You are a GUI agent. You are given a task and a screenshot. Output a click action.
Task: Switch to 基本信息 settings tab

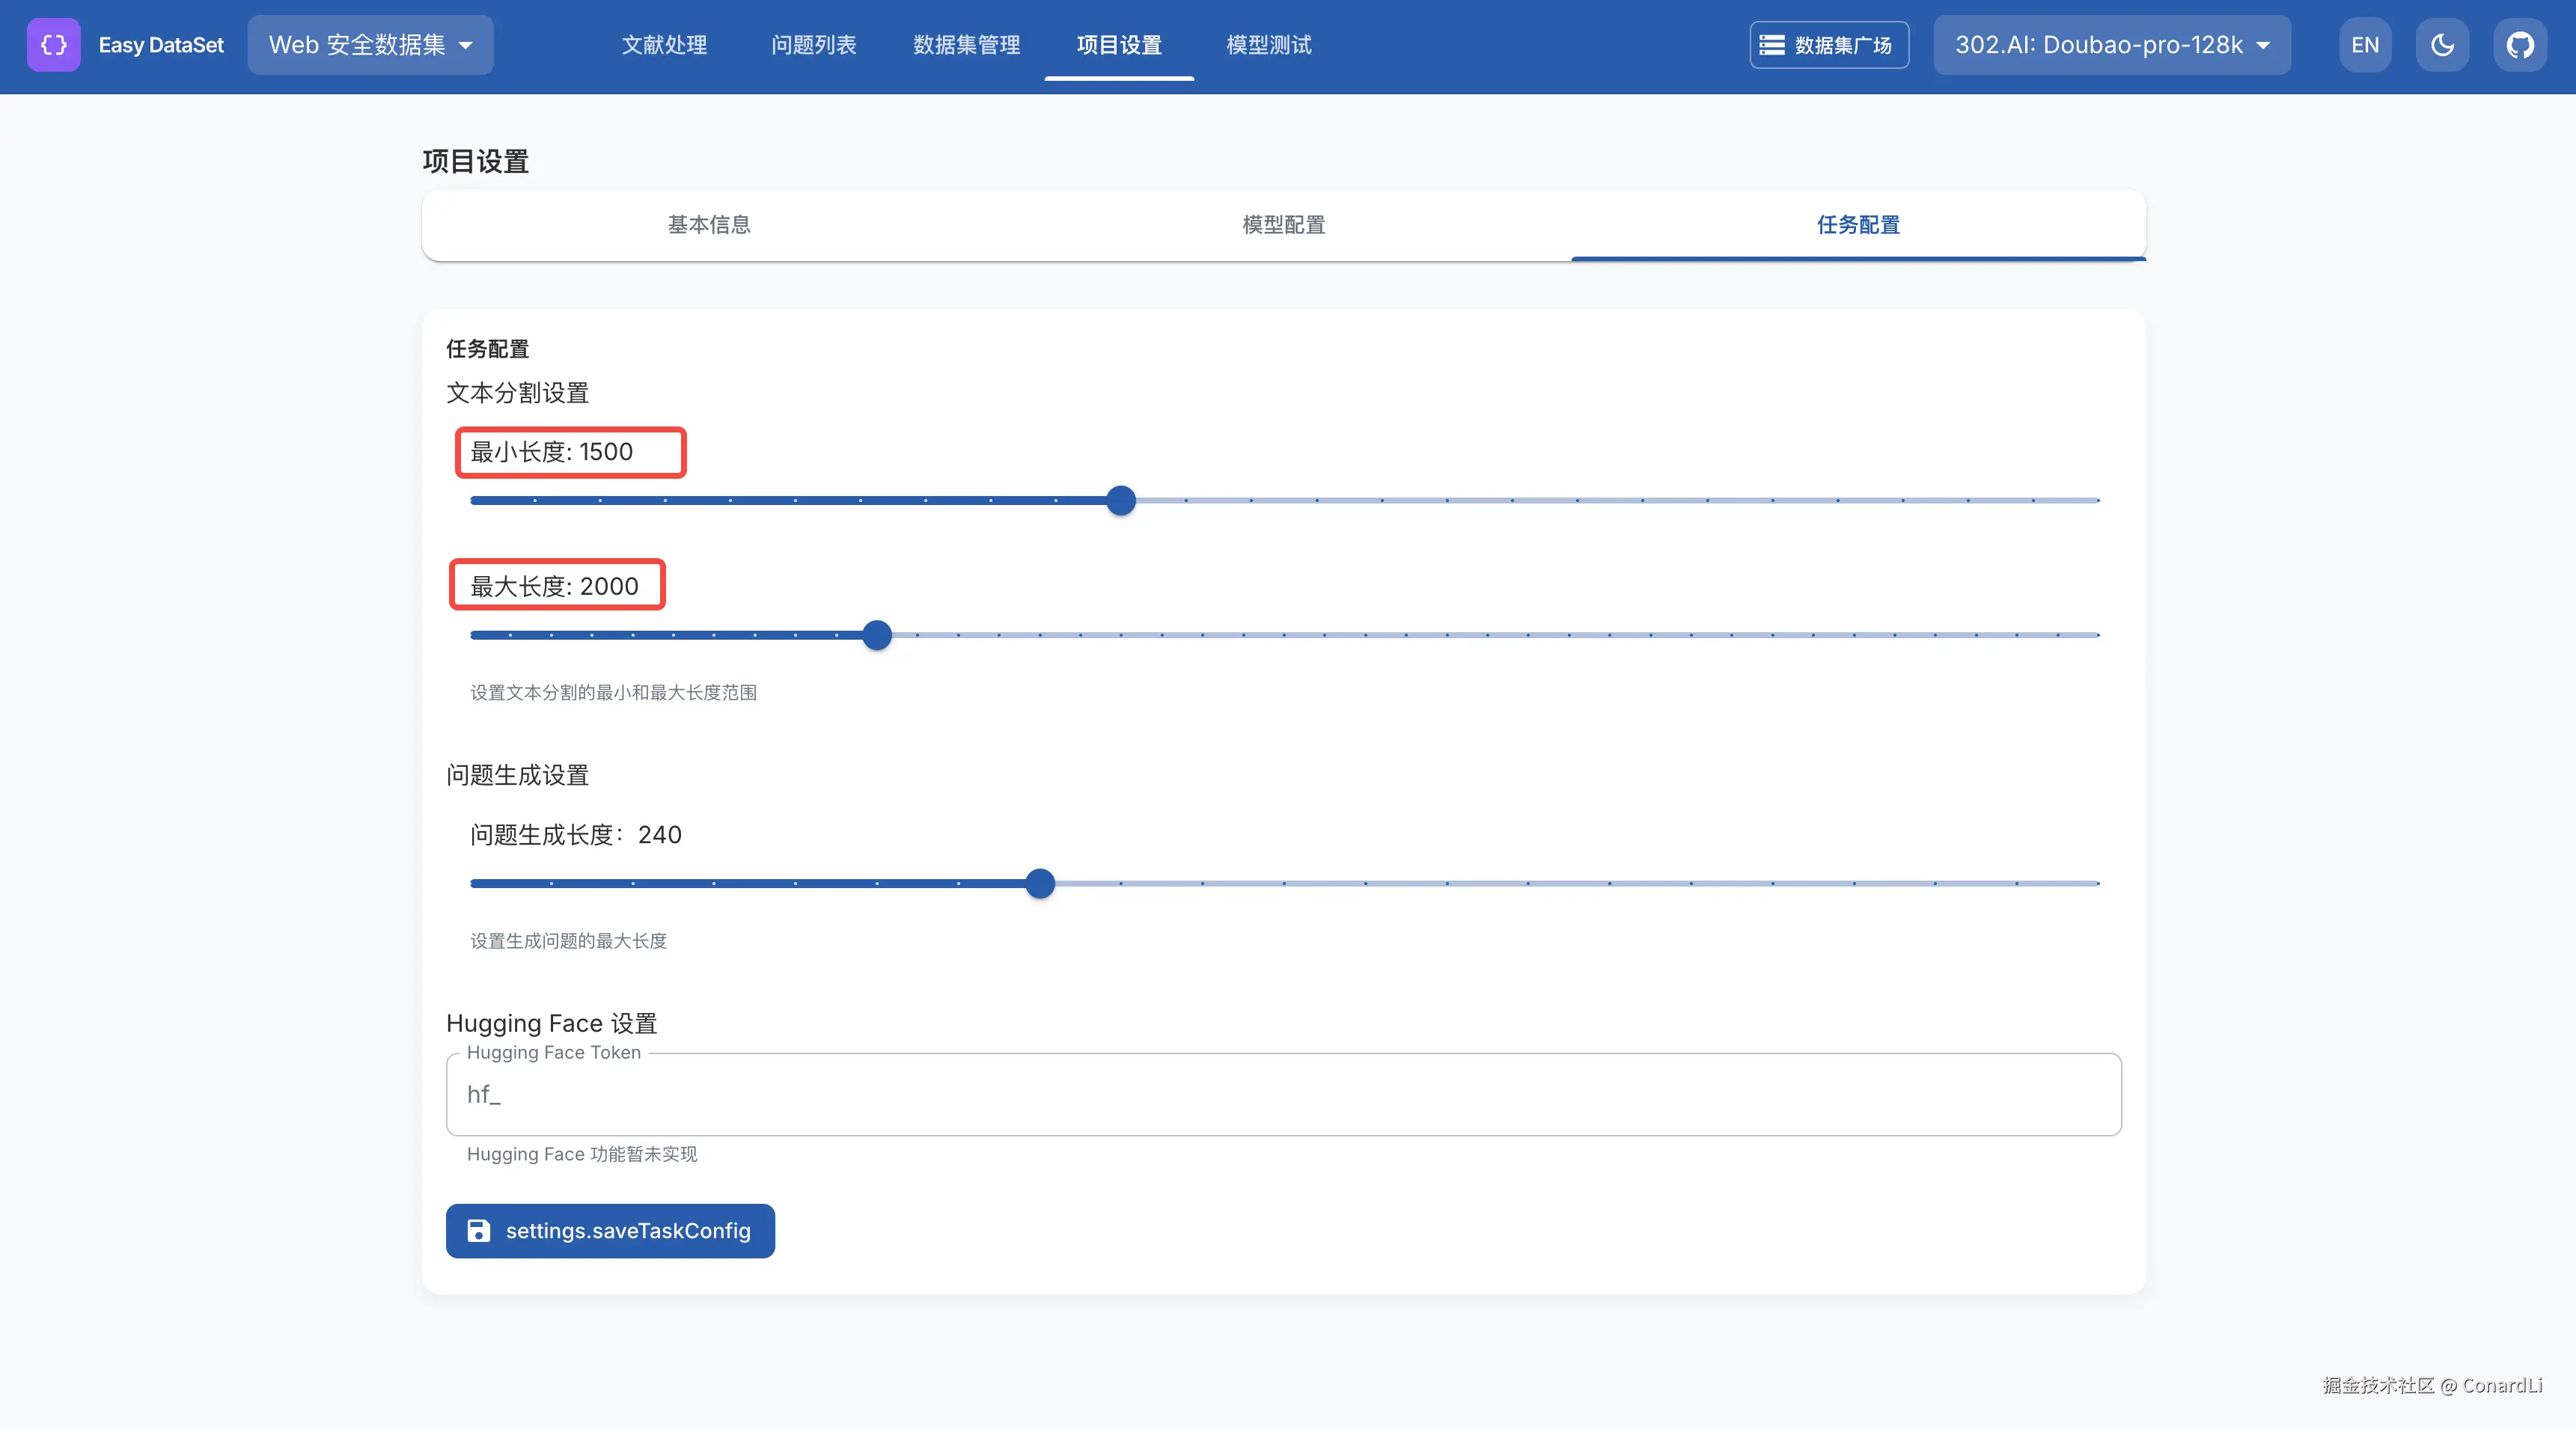point(709,225)
